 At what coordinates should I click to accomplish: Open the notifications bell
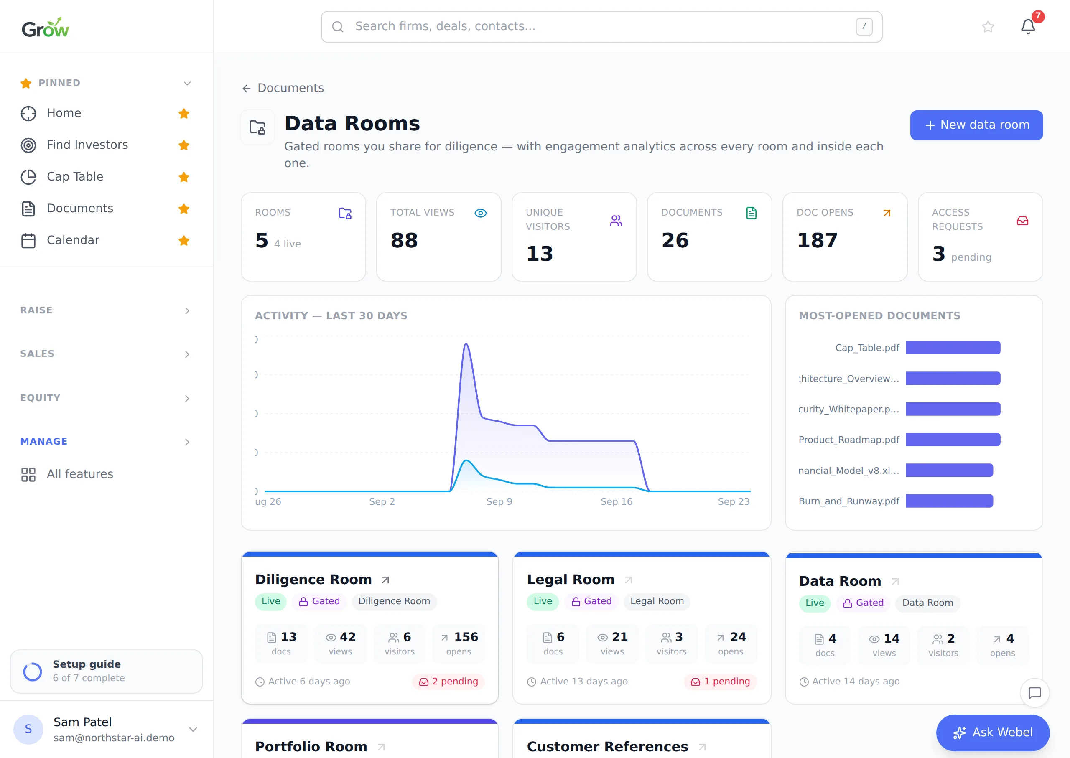click(x=1027, y=27)
